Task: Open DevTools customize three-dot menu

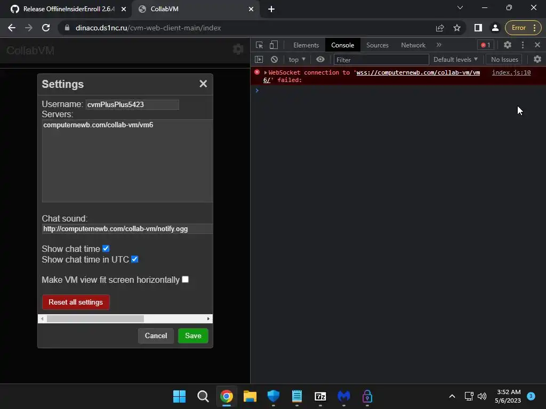Action: pyautogui.click(x=523, y=45)
